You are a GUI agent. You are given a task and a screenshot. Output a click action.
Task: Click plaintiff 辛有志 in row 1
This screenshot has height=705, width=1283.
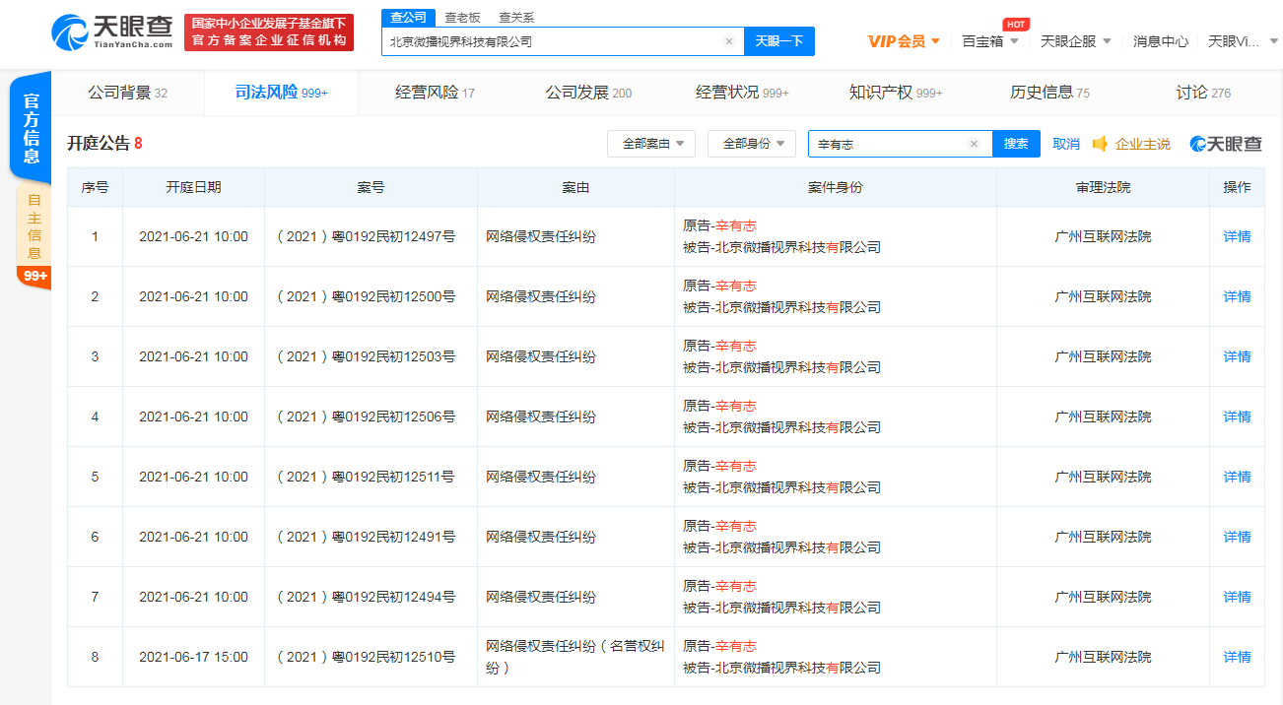(x=736, y=225)
